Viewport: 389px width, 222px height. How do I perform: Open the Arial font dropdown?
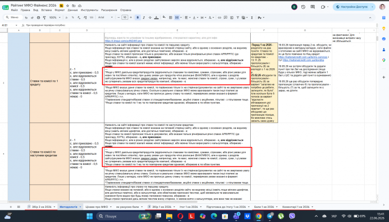click(105, 18)
